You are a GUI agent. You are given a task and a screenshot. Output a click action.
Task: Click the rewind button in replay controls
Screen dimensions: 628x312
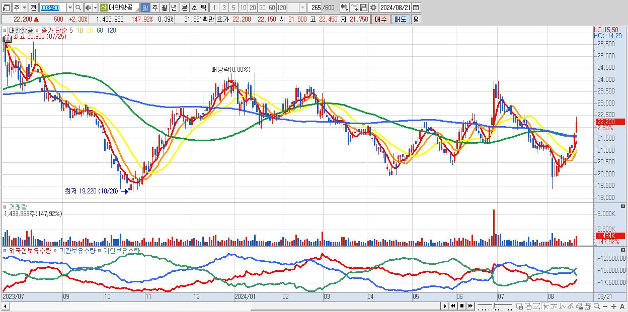tap(453, 306)
